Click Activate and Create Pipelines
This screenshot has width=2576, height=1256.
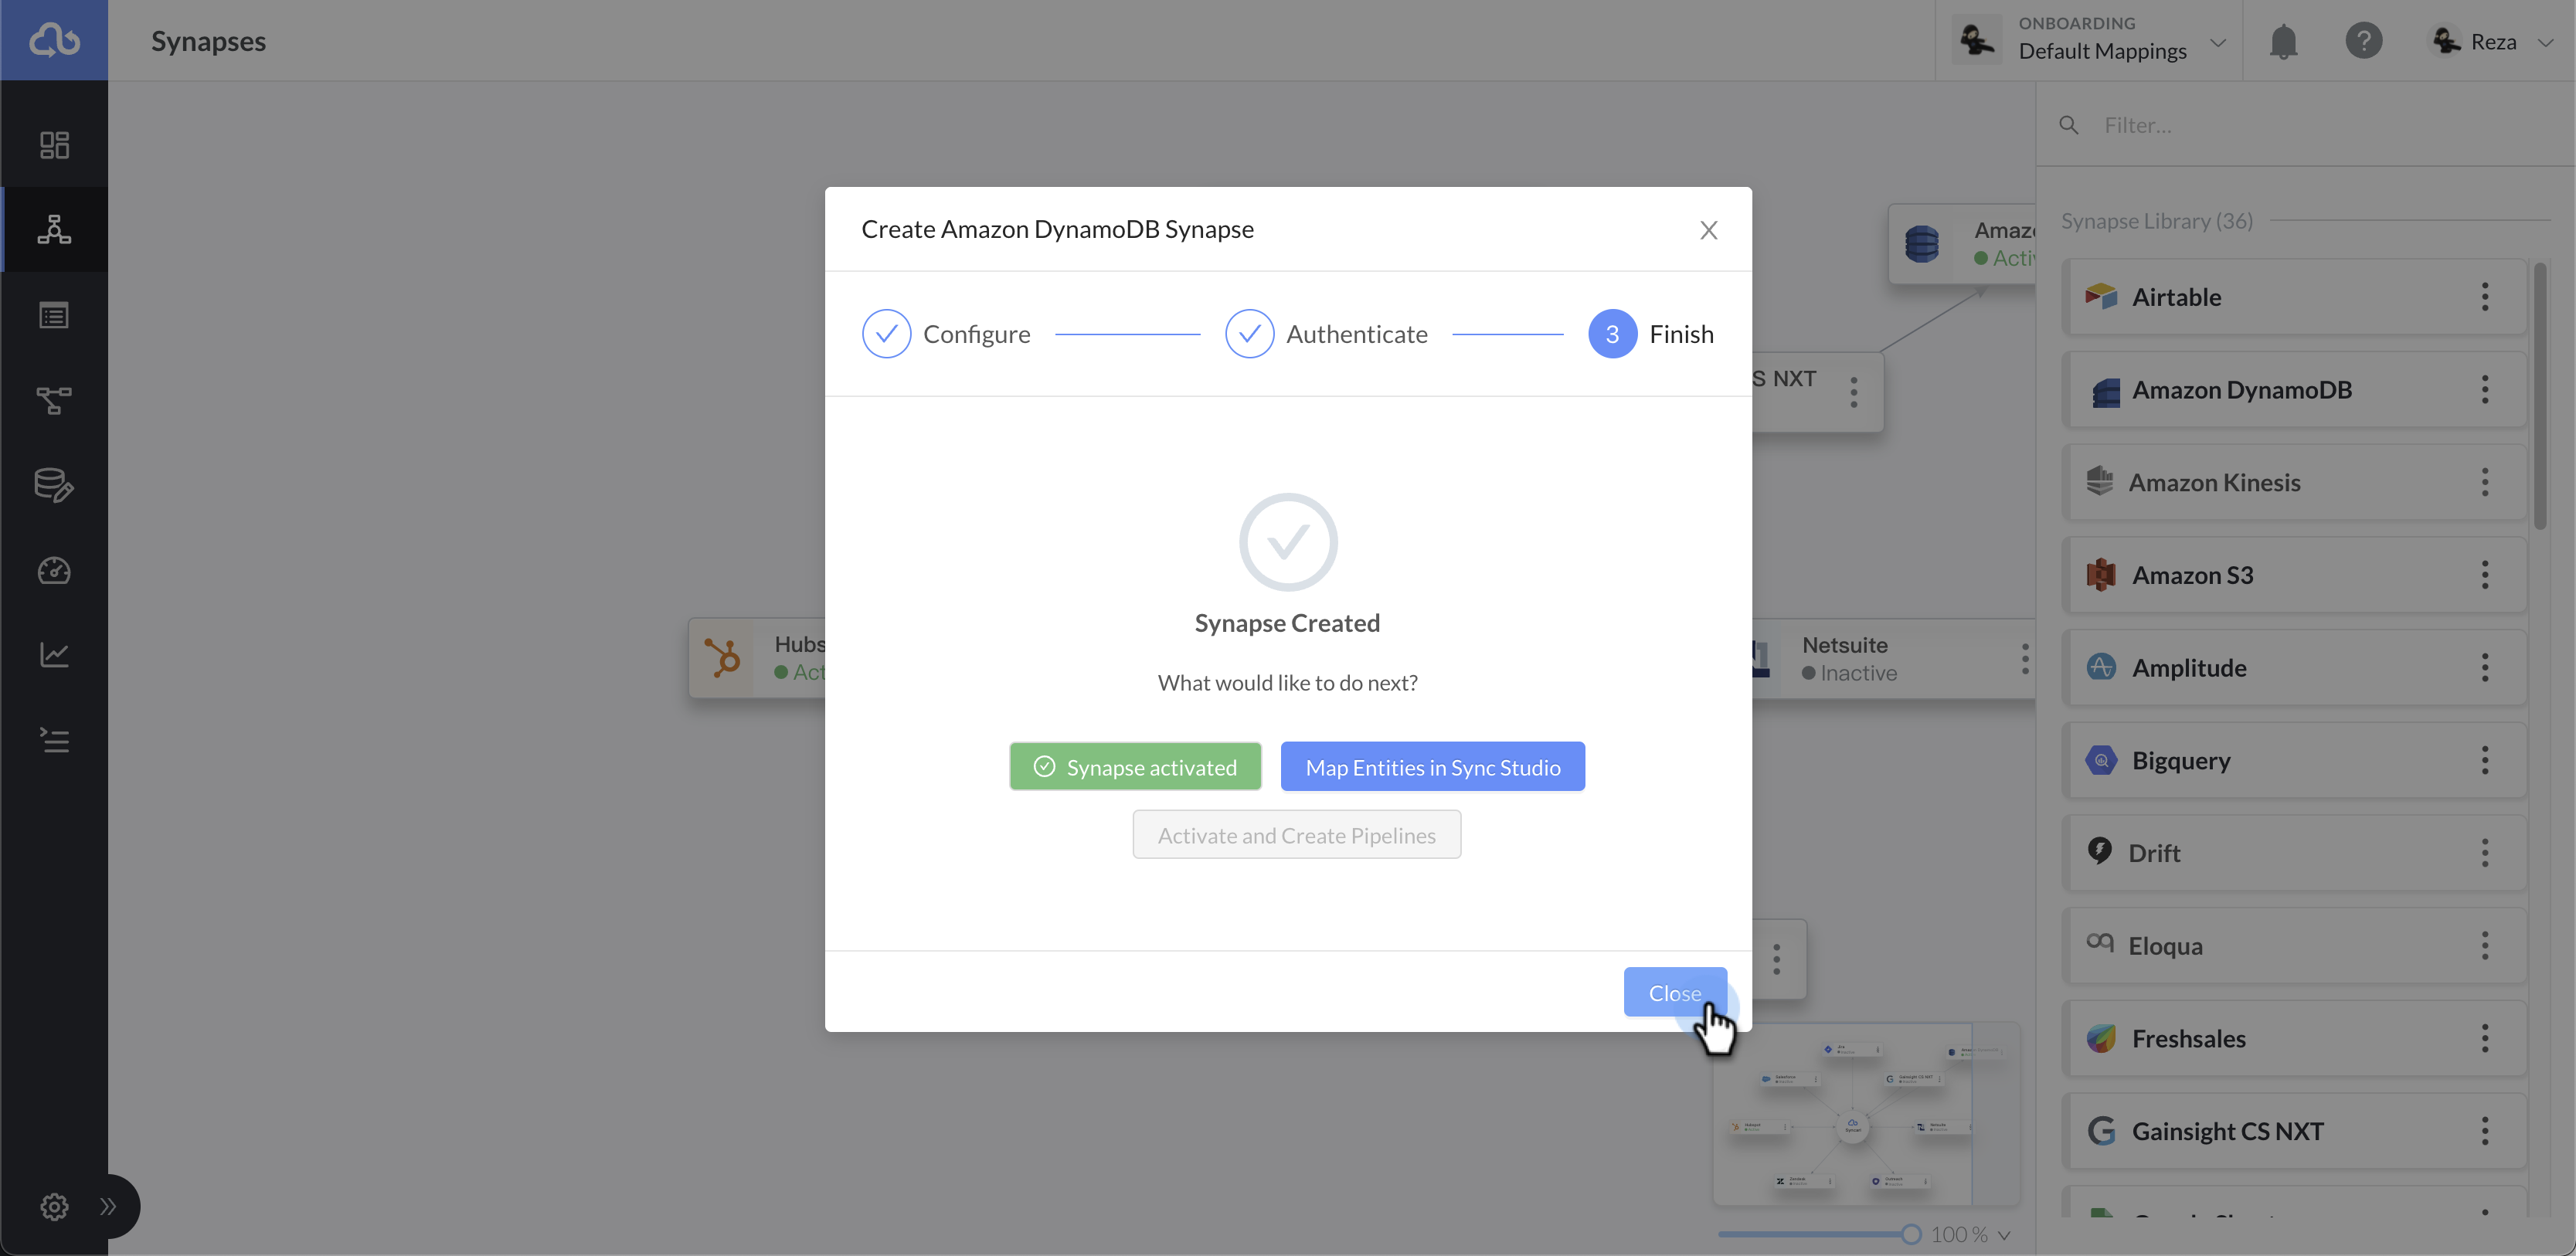(x=1296, y=835)
